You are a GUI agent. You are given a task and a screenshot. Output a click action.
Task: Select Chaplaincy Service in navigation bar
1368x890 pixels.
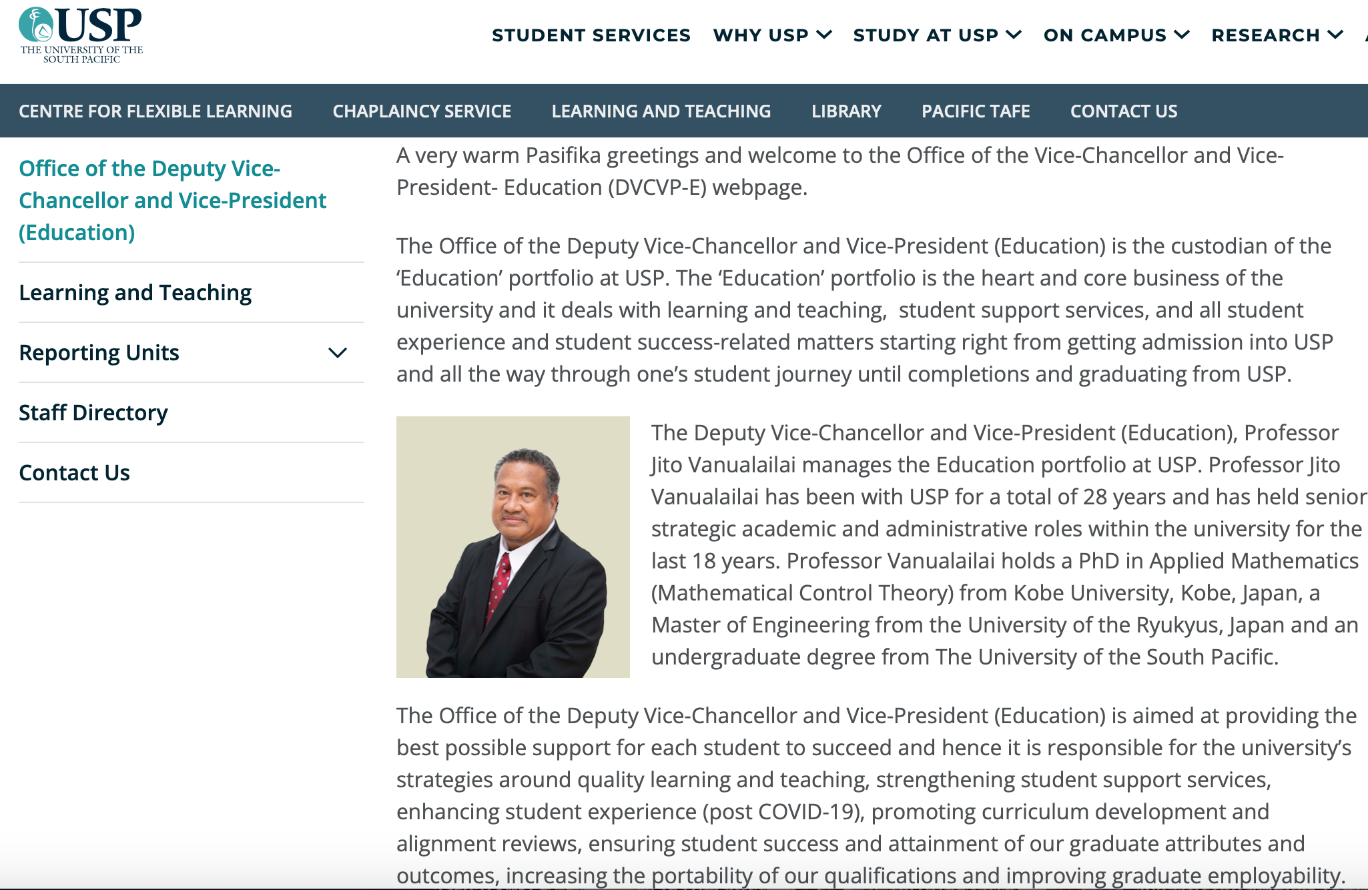click(422, 111)
